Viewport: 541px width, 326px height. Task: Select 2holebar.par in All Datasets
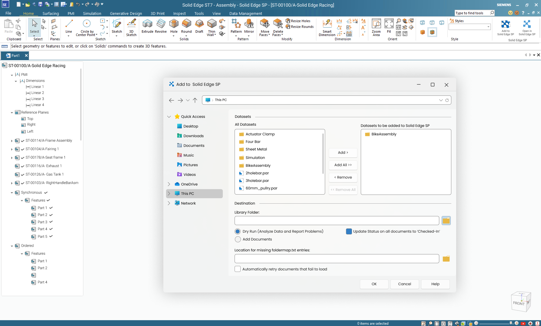254,173
